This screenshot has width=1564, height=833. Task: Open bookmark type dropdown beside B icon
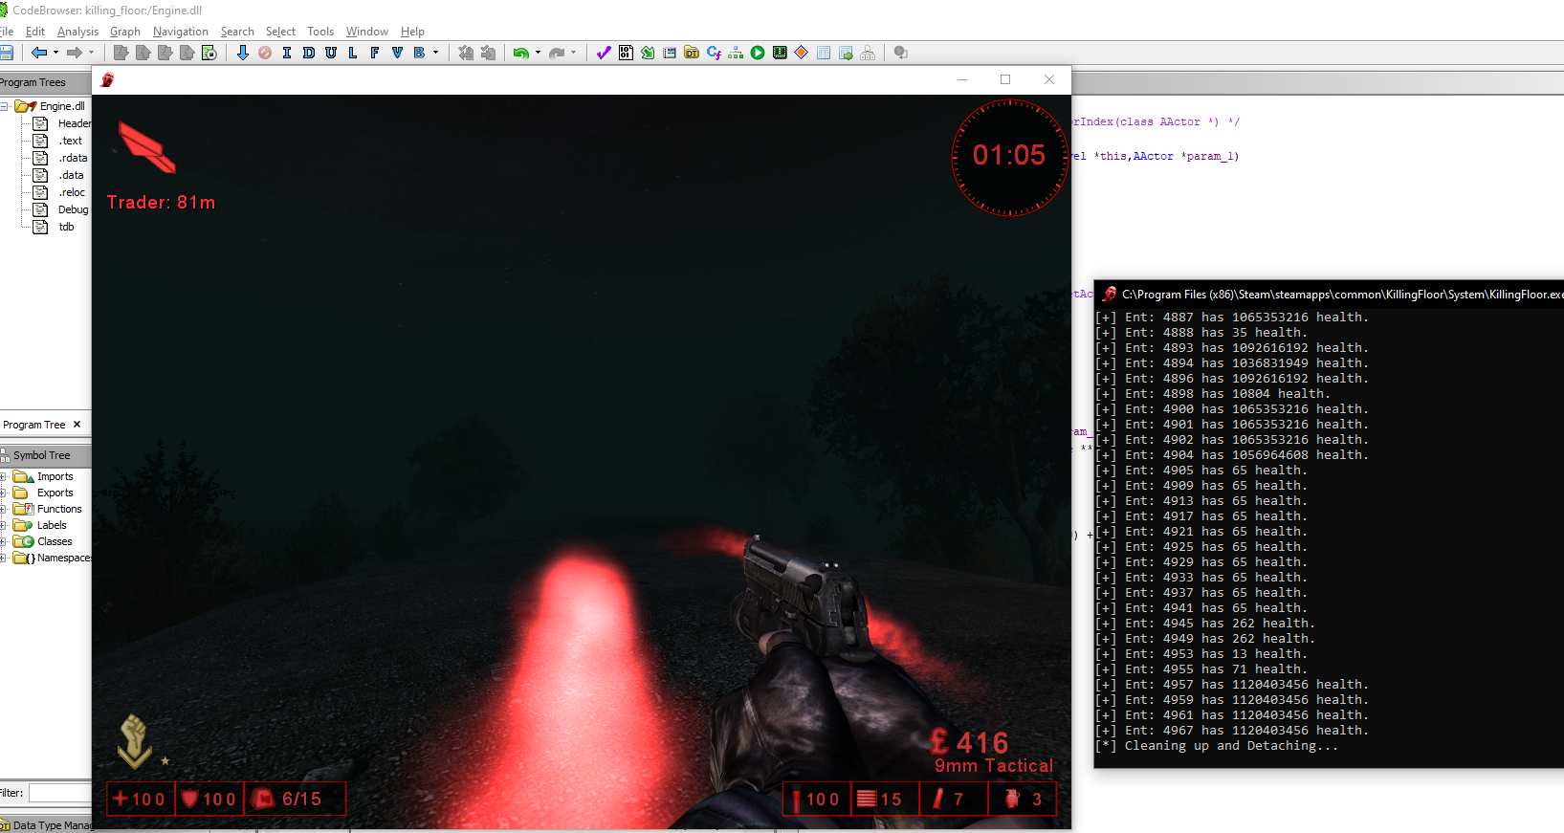tap(435, 53)
